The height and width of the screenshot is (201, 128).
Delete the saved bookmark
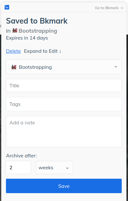[x=13, y=51]
